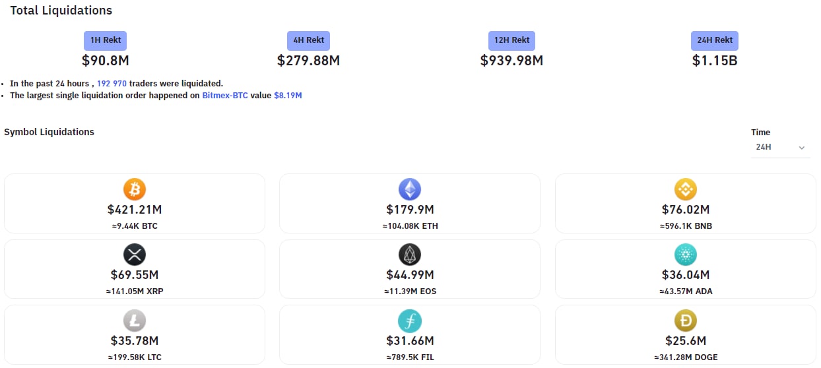Click the ≈9.44K BTC quantity

(135, 226)
